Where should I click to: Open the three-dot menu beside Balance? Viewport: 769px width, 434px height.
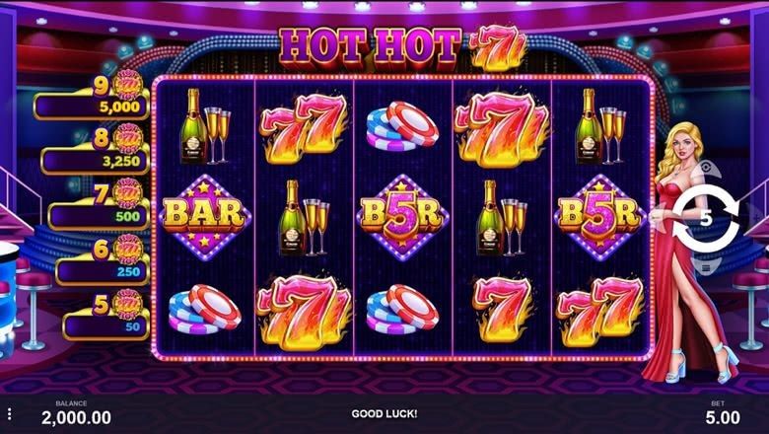tap(9, 415)
